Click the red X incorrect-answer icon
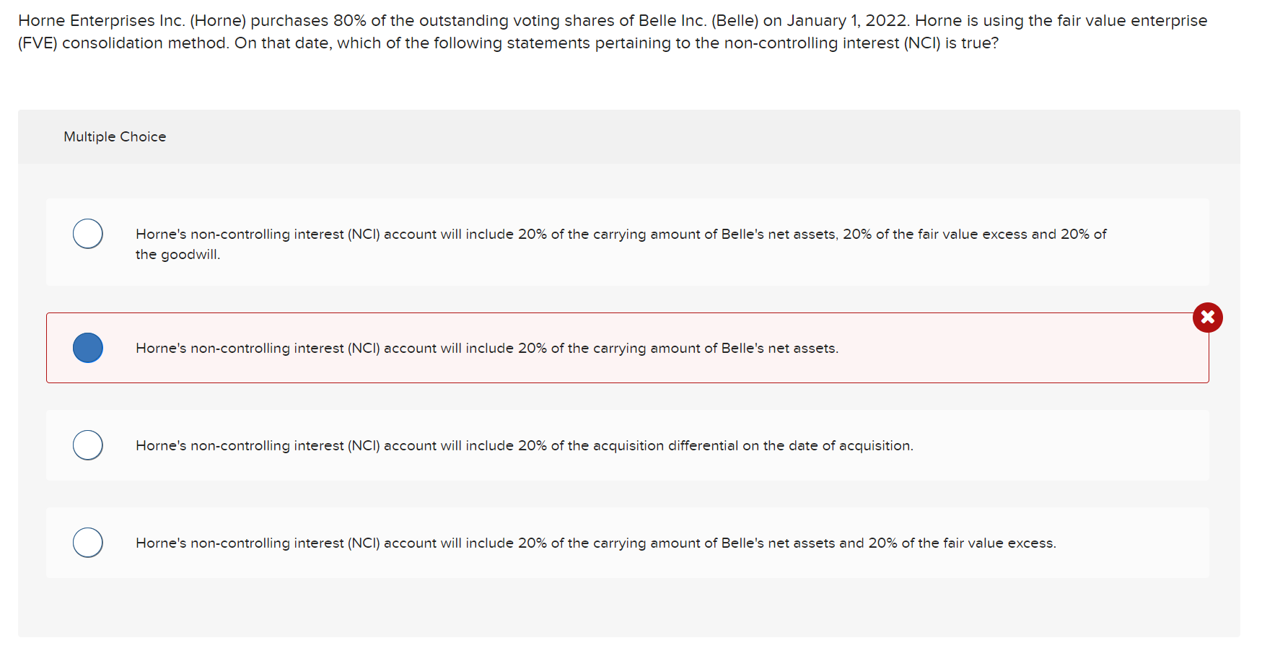Screen dimensions: 1262x656 coord(1207,318)
